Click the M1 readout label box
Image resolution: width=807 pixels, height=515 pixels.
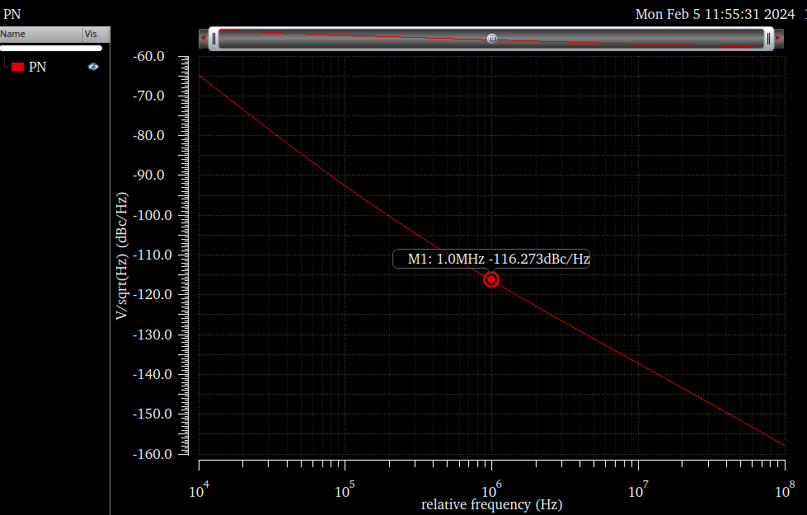(491, 258)
